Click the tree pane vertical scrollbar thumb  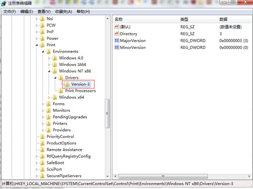point(107,113)
